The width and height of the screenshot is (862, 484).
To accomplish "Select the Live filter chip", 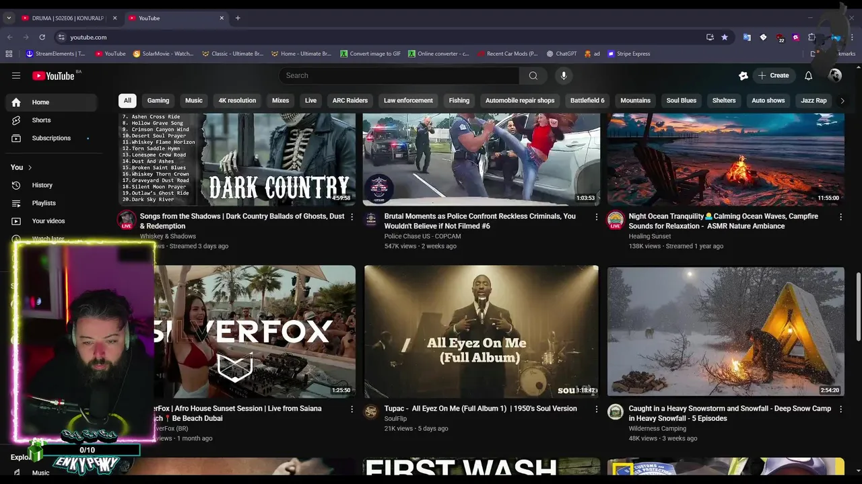I will pos(310,101).
